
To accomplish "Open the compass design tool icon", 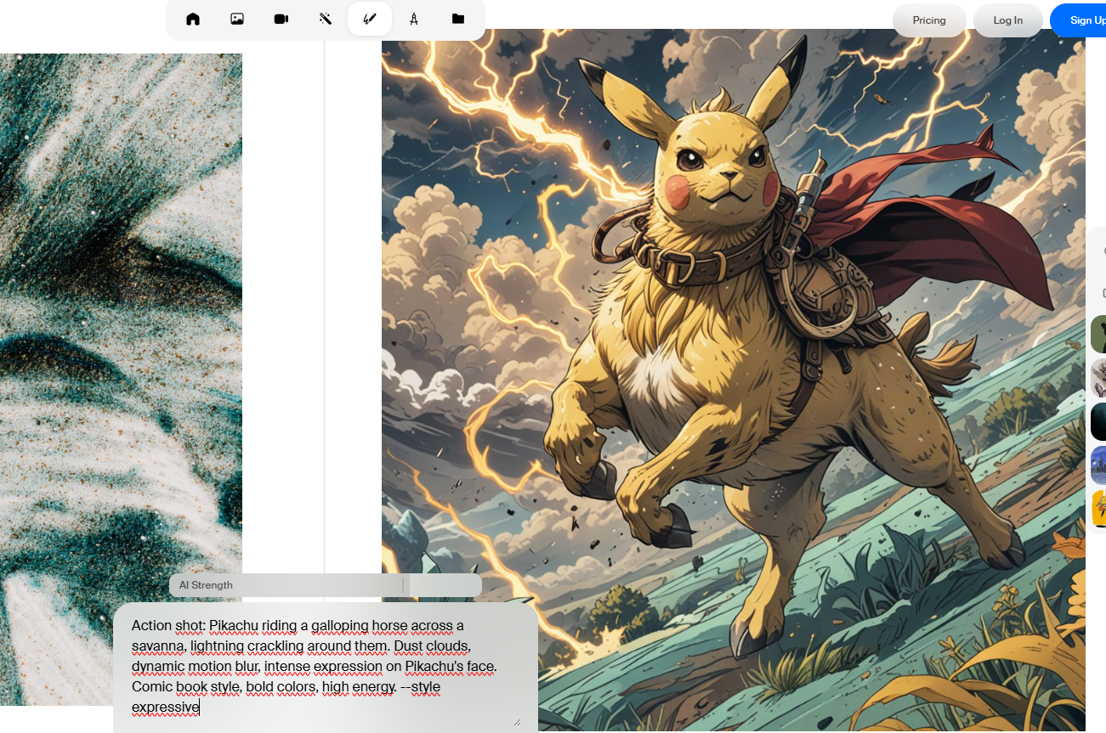I will 414,19.
